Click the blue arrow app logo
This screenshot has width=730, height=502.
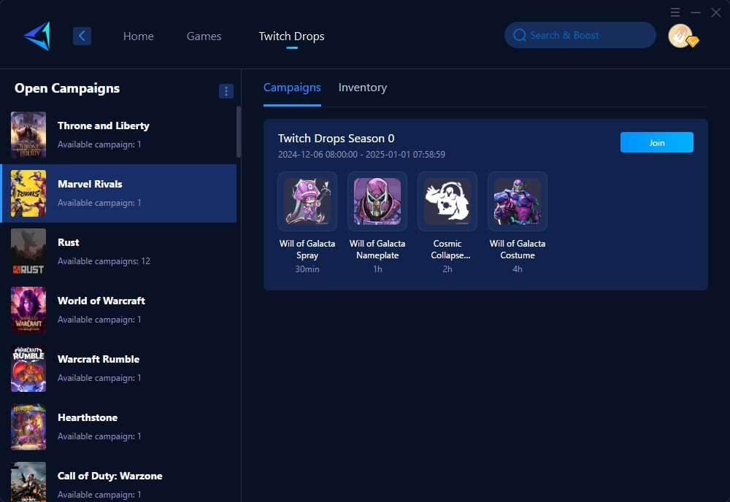[x=37, y=36]
